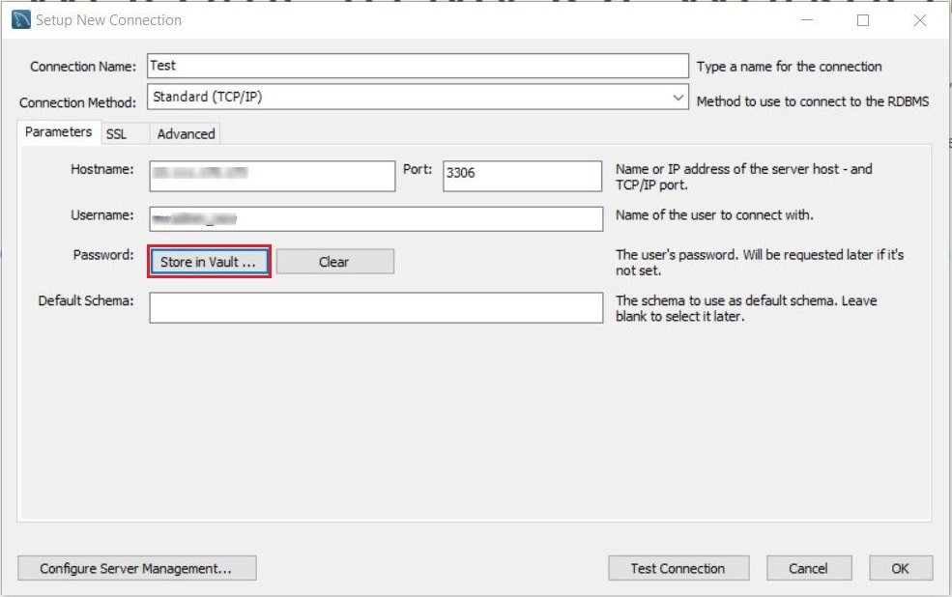Focus the Hostname input field
Viewport: 952px width, 597px height.
272,176
